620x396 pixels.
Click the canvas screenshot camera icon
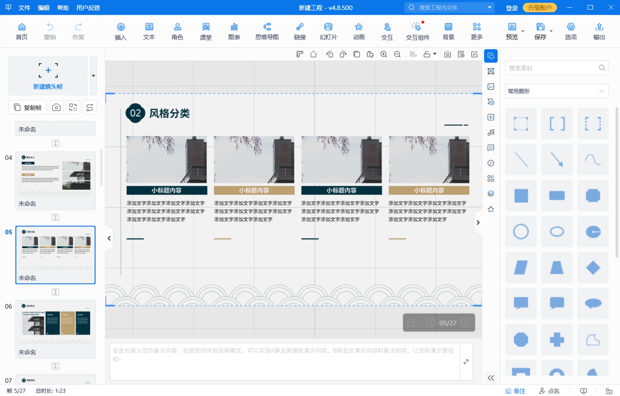pos(447,54)
